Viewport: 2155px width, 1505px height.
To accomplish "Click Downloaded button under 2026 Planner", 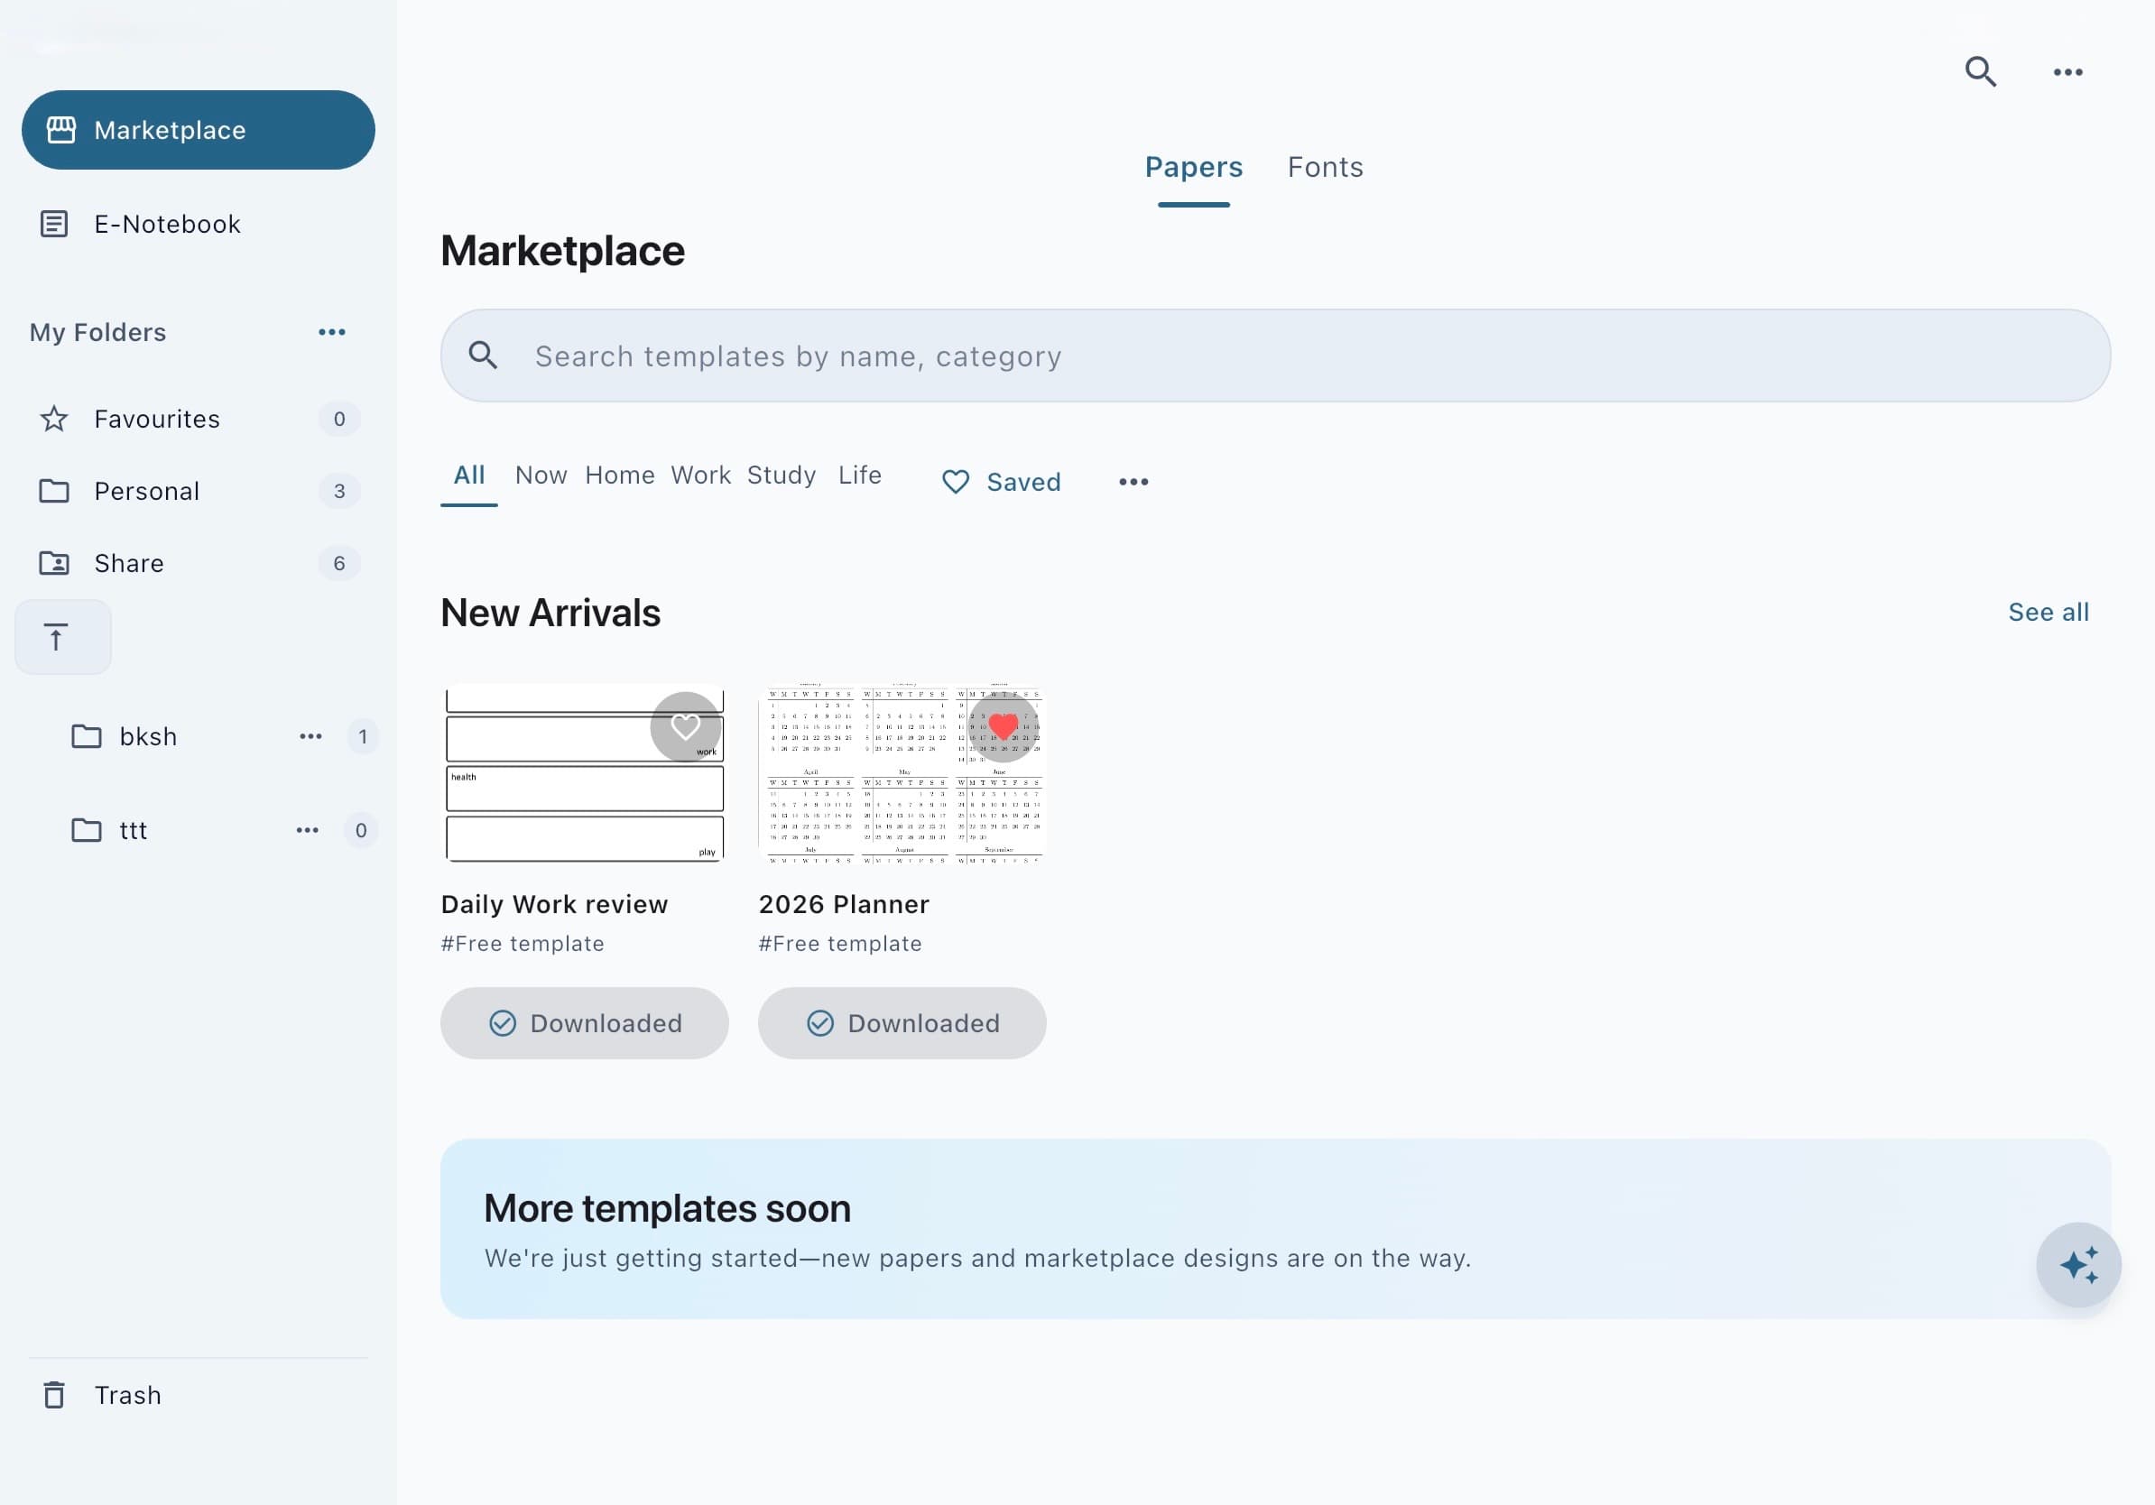I will [901, 1022].
